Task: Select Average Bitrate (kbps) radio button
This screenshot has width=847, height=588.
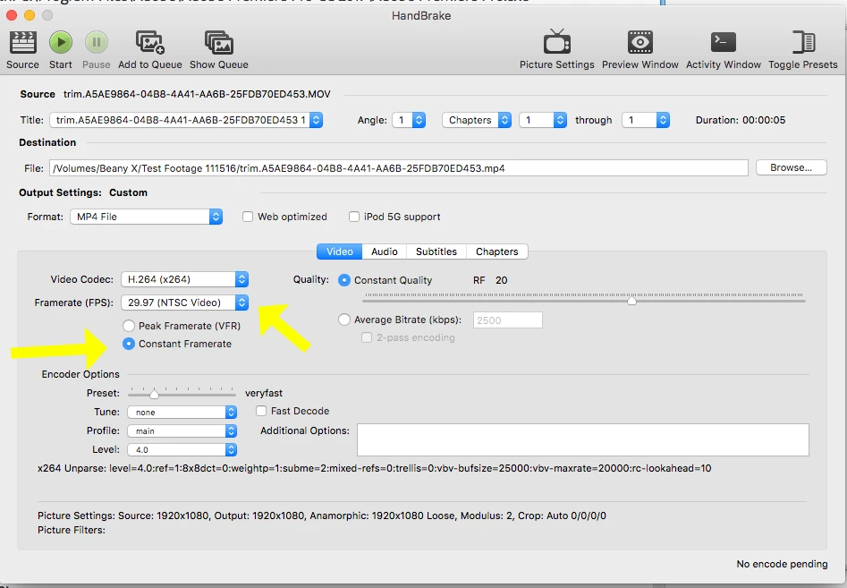Action: click(344, 320)
